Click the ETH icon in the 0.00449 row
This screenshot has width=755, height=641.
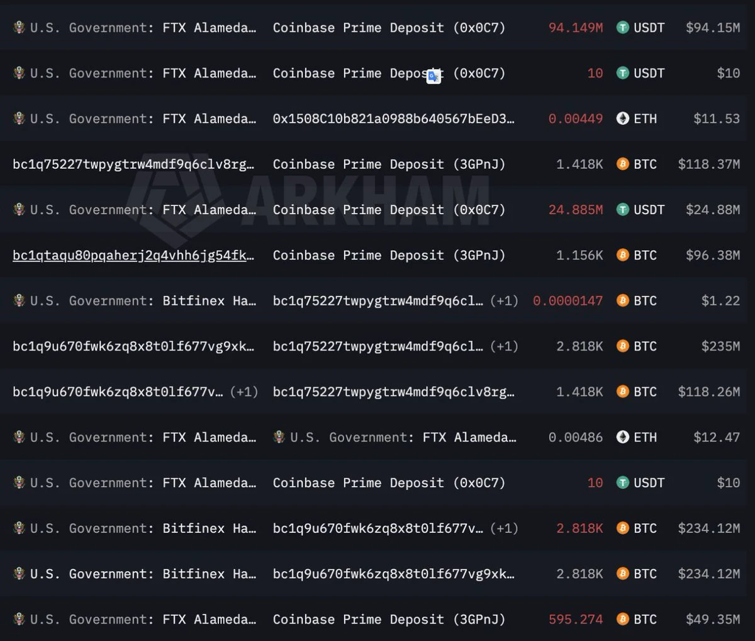pos(622,118)
